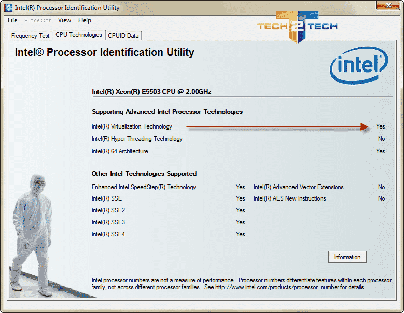
Task: Switch to the CPUID Data tab
Action: pos(124,36)
